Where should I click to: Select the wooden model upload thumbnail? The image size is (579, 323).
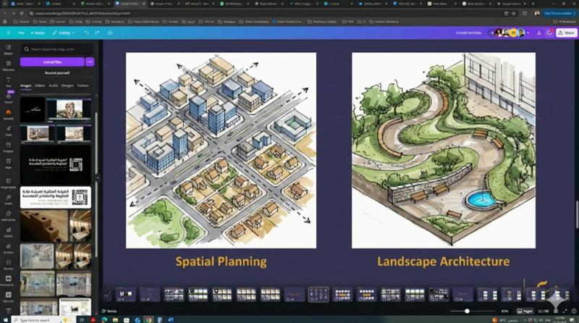click(x=44, y=226)
